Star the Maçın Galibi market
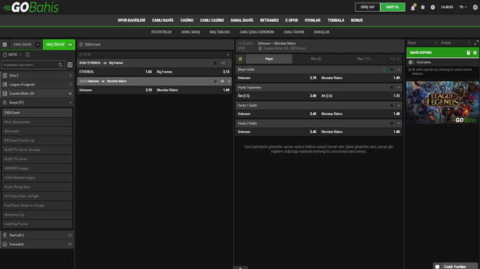This screenshot has width=480, height=269. [x=392, y=70]
